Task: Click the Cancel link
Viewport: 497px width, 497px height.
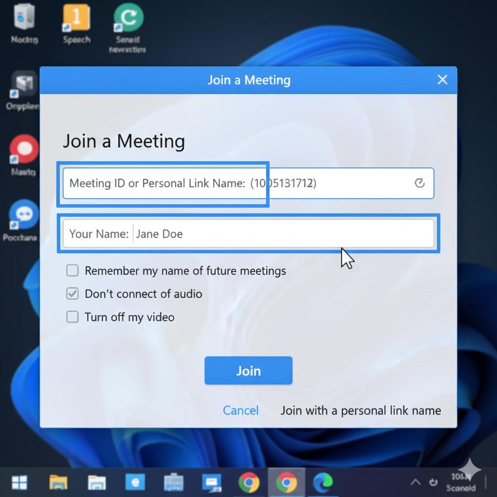Action: tap(241, 410)
